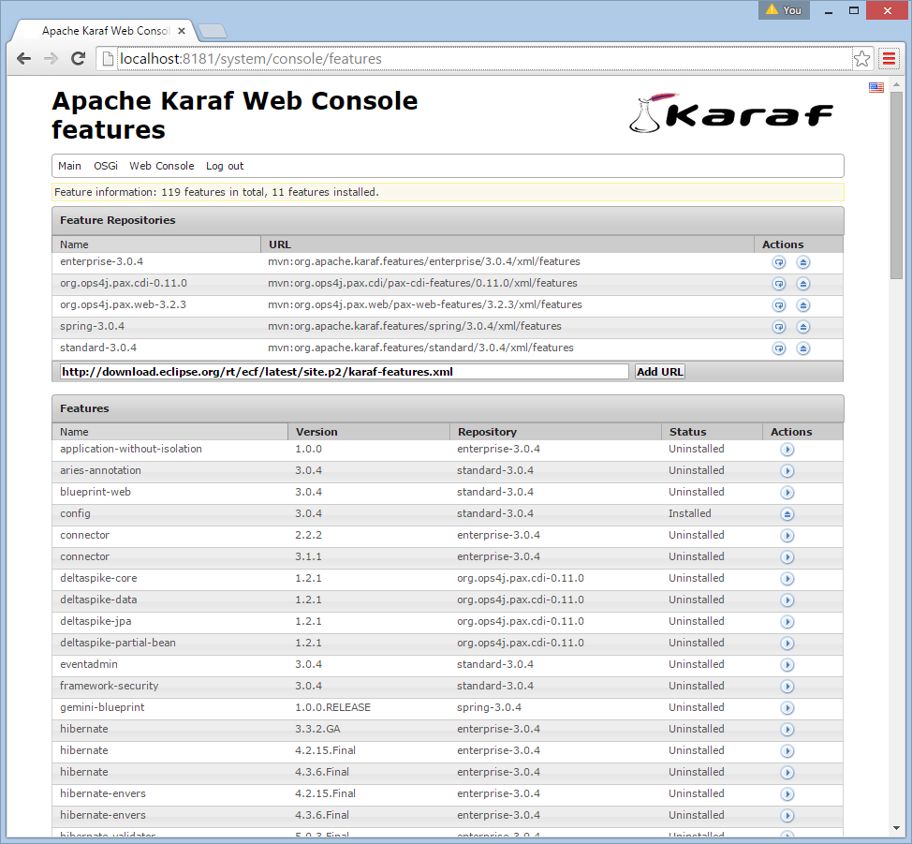Install the aries-annotation feature
The height and width of the screenshot is (844, 912).
[x=787, y=471]
